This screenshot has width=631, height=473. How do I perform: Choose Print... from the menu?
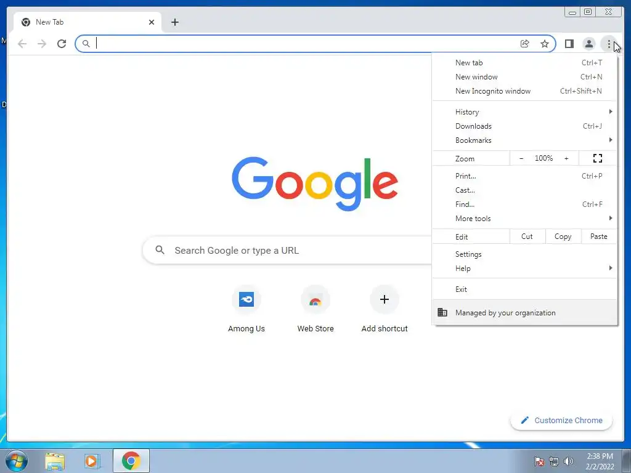(524, 176)
